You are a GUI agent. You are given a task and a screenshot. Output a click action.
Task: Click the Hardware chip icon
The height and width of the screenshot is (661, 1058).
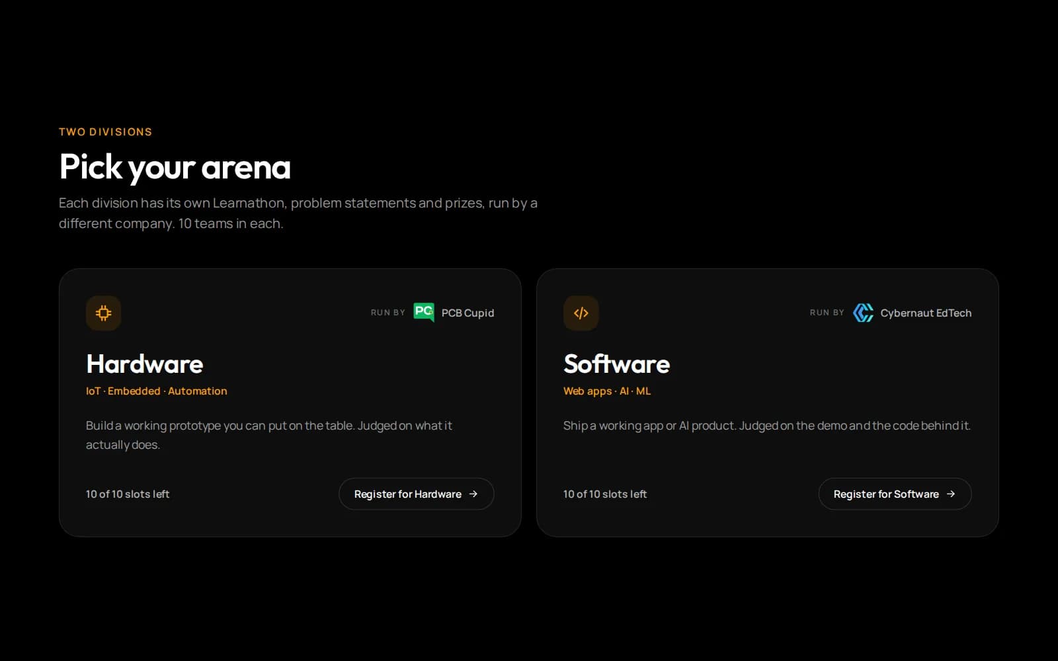(x=103, y=313)
